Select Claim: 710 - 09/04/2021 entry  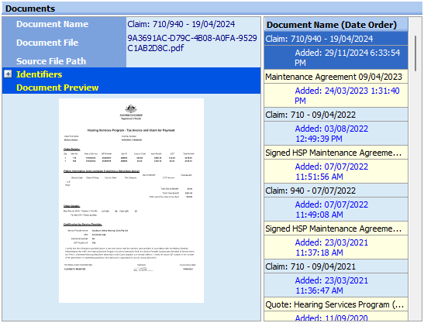(x=336, y=266)
